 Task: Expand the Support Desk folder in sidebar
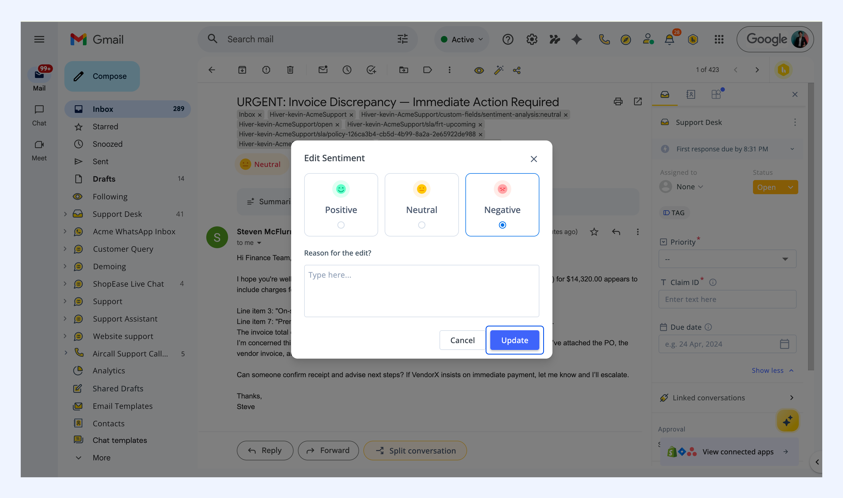[x=65, y=214]
